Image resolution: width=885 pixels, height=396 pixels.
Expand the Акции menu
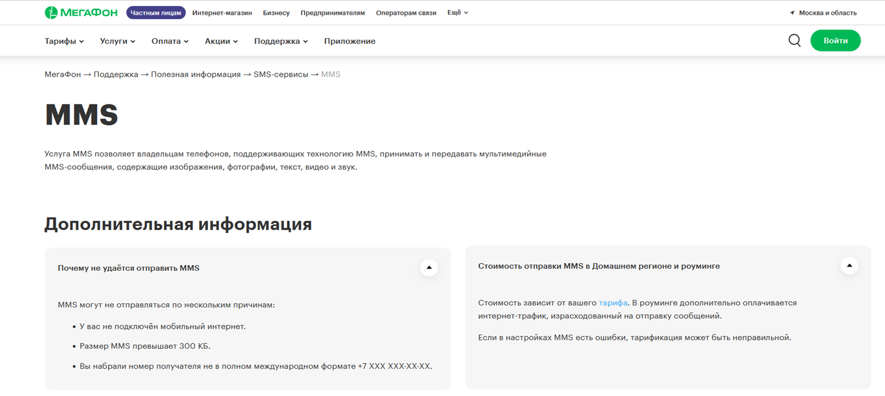(221, 41)
